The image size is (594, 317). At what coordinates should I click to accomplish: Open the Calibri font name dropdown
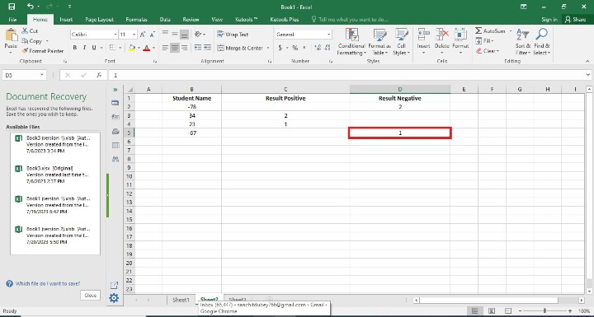(x=115, y=35)
